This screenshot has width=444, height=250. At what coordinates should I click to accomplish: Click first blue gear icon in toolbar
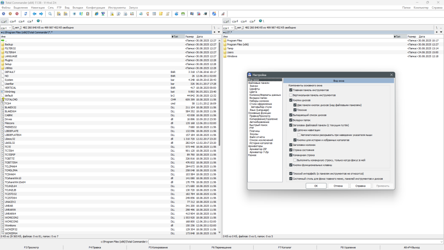click(x=4, y=14)
